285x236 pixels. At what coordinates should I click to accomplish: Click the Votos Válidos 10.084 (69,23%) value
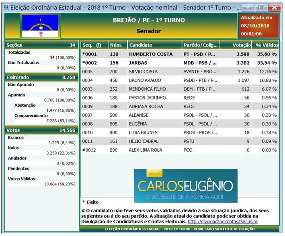click(60, 184)
